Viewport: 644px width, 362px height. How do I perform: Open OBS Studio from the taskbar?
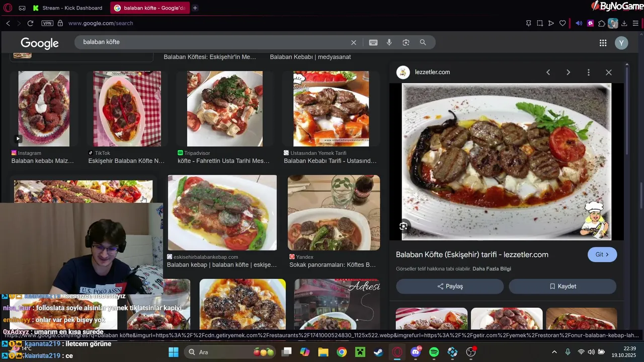point(471,352)
